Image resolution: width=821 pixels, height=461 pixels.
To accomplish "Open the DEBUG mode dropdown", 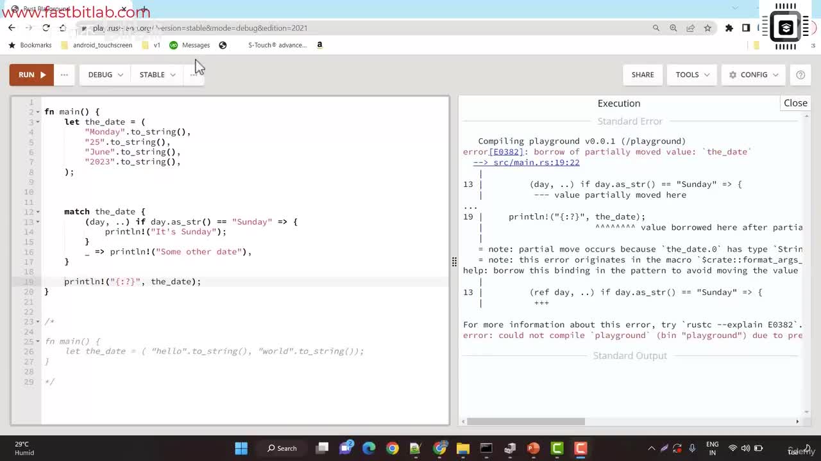I will (106, 74).
